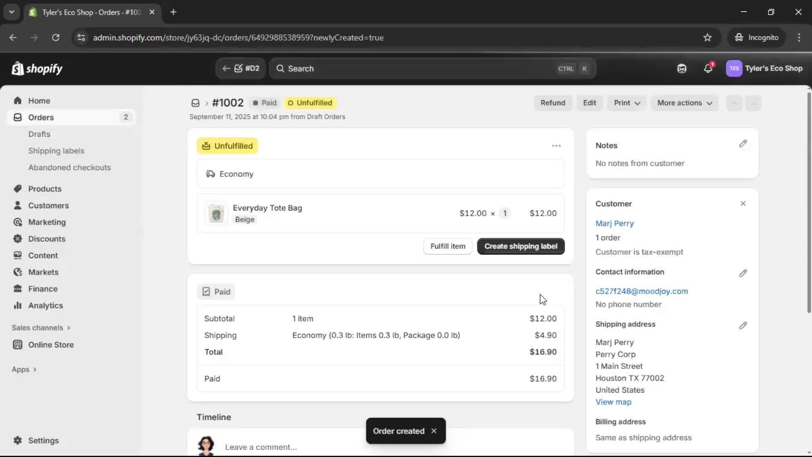Open the notifications bell
Image resolution: width=812 pixels, height=457 pixels.
click(x=708, y=69)
